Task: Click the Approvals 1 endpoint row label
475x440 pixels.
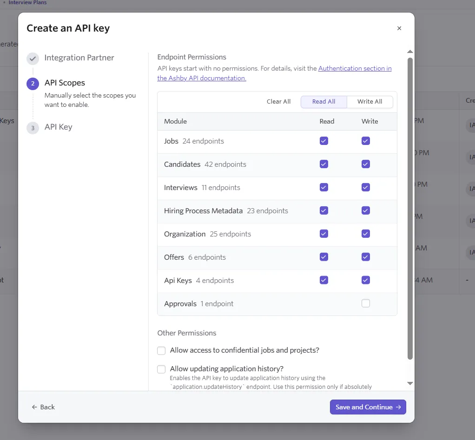Action: pyautogui.click(x=199, y=304)
